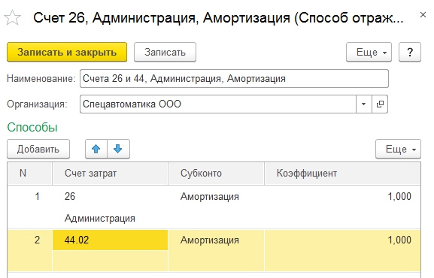This screenshot has width=434, height=278.
Task: Click Записать и закрыть button
Action: [67, 52]
